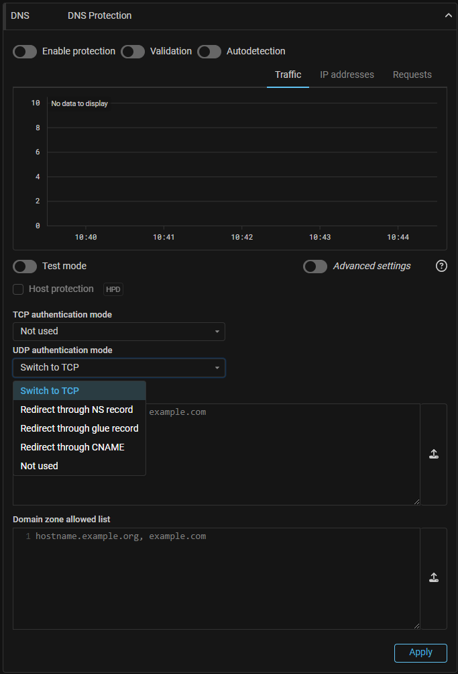Pick Redirect through CNAME option
The height and width of the screenshot is (674, 458).
pos(72,447)
